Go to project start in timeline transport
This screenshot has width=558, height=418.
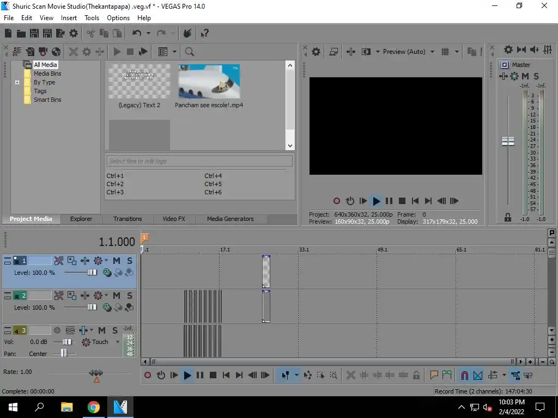(226, 375)
